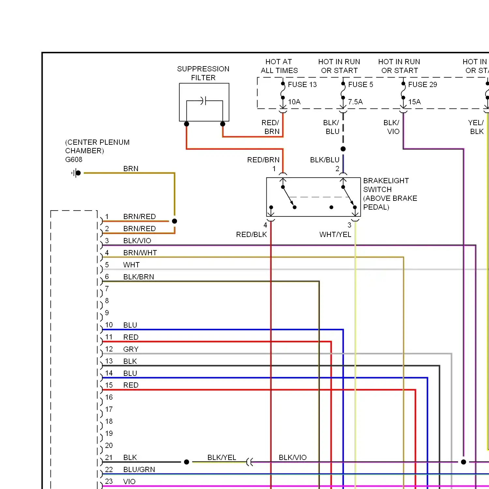Click the inline connector symbol after BLK/YEL
This screenshot has height=489, width=489.
[250, 462]
